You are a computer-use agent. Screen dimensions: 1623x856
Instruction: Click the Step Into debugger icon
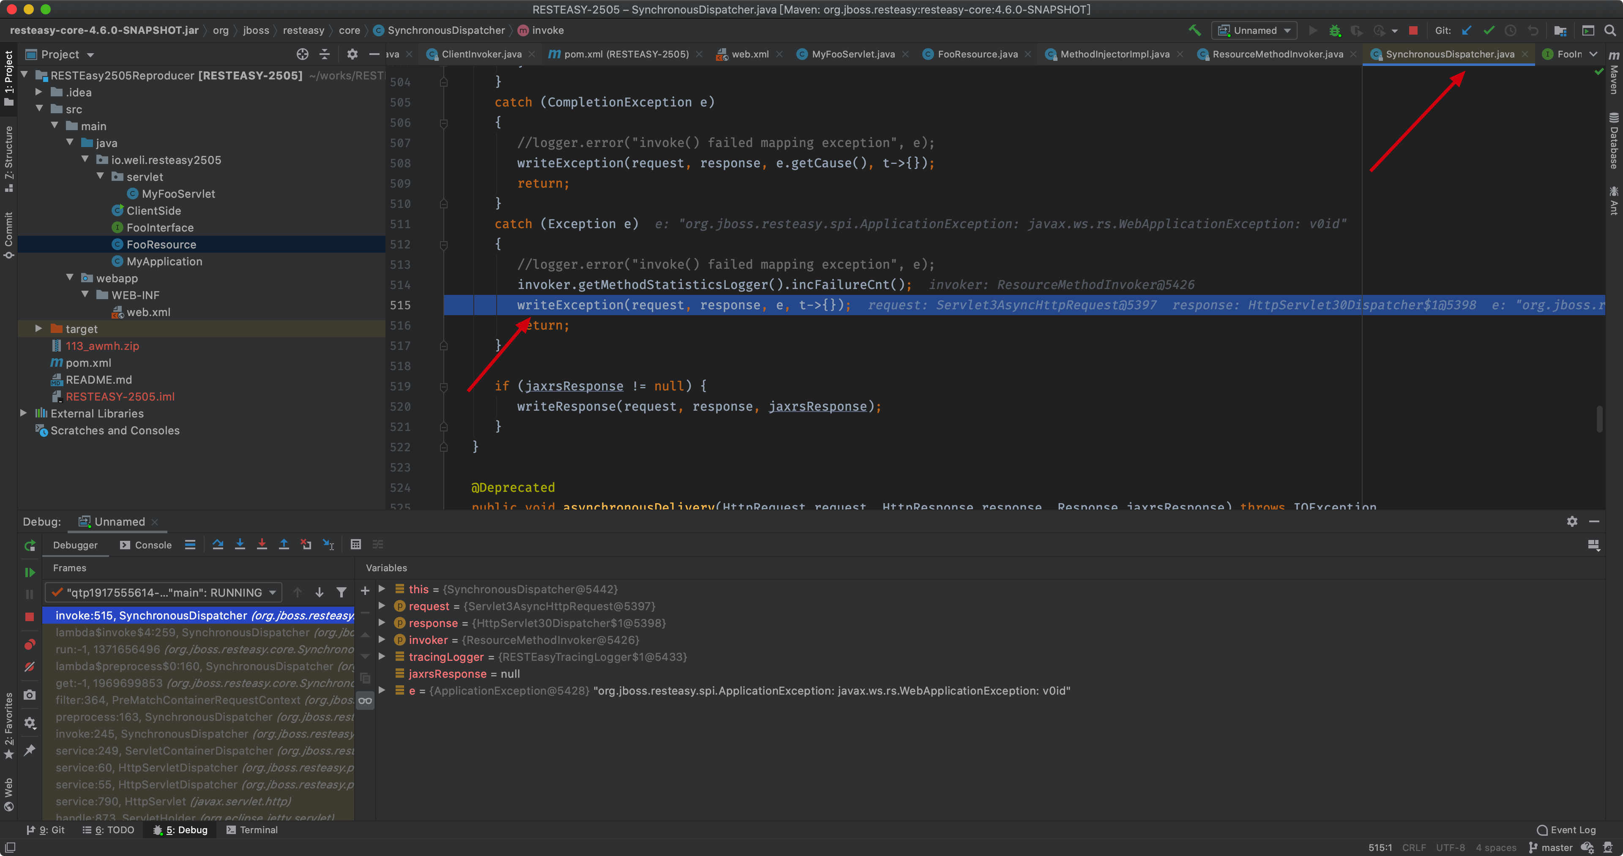[x=240, y=545]
